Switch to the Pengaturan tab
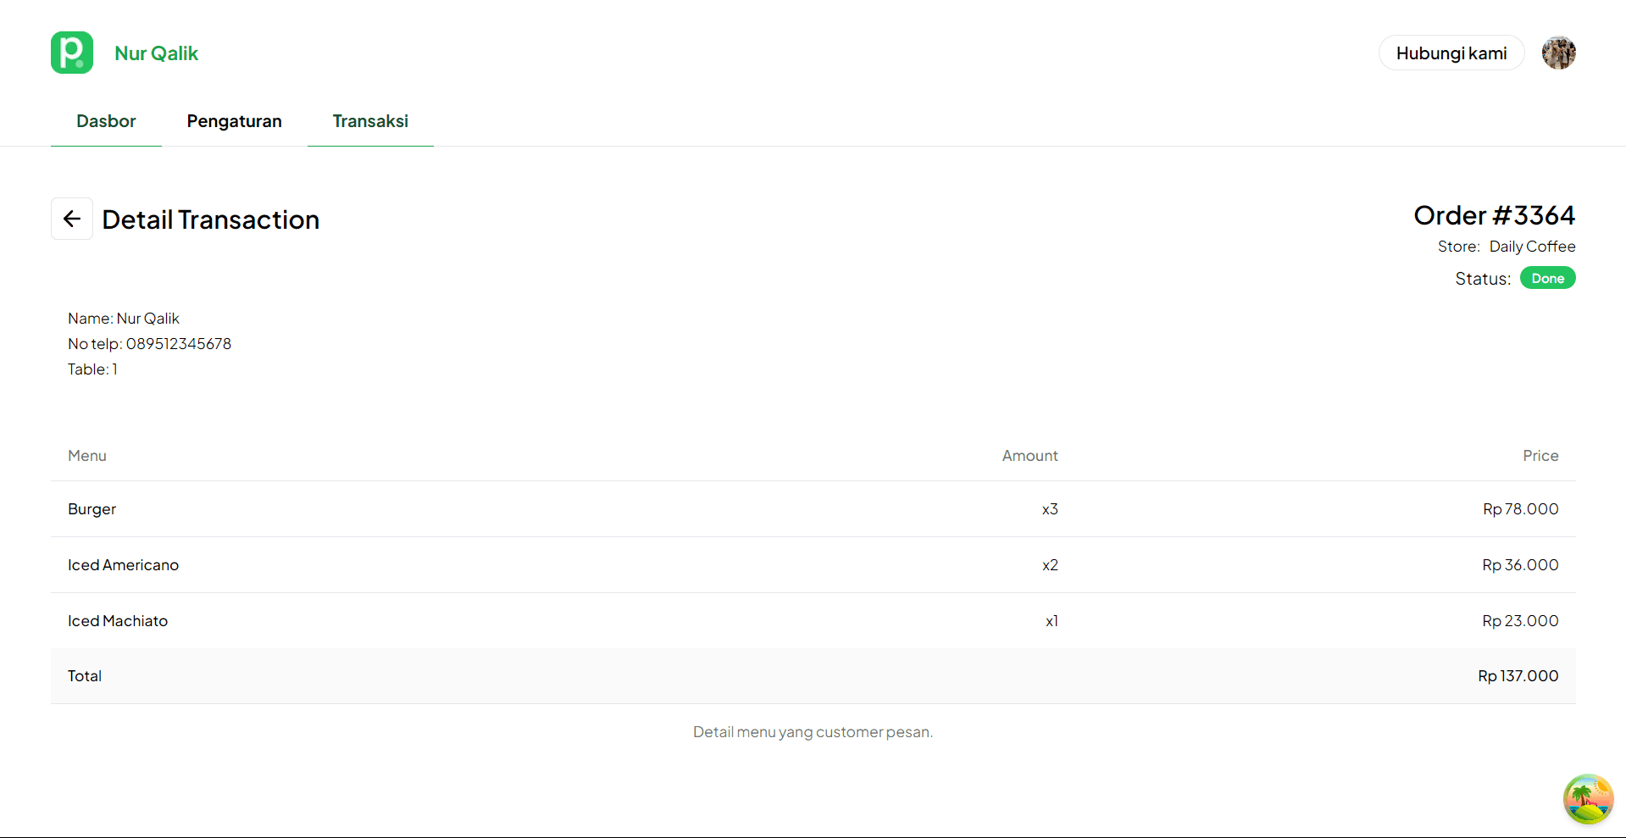Viewport: 1626px width, 838px height. click(234, 121)
